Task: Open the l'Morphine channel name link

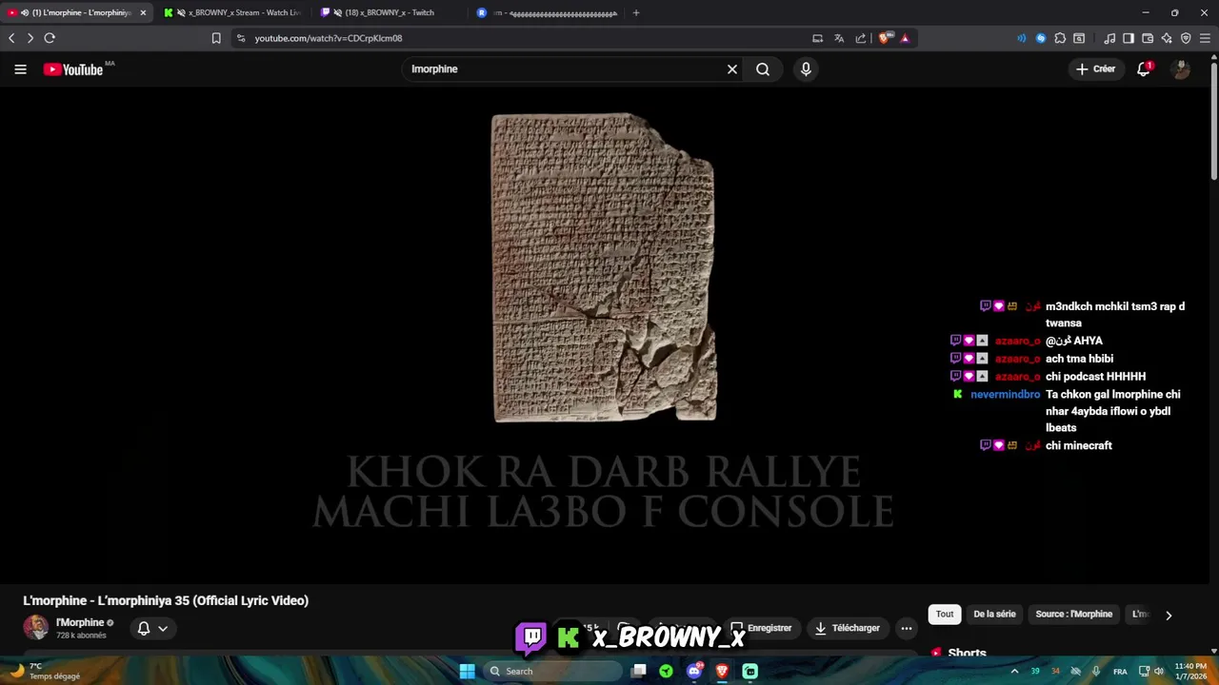Action: tap(80, 622)
